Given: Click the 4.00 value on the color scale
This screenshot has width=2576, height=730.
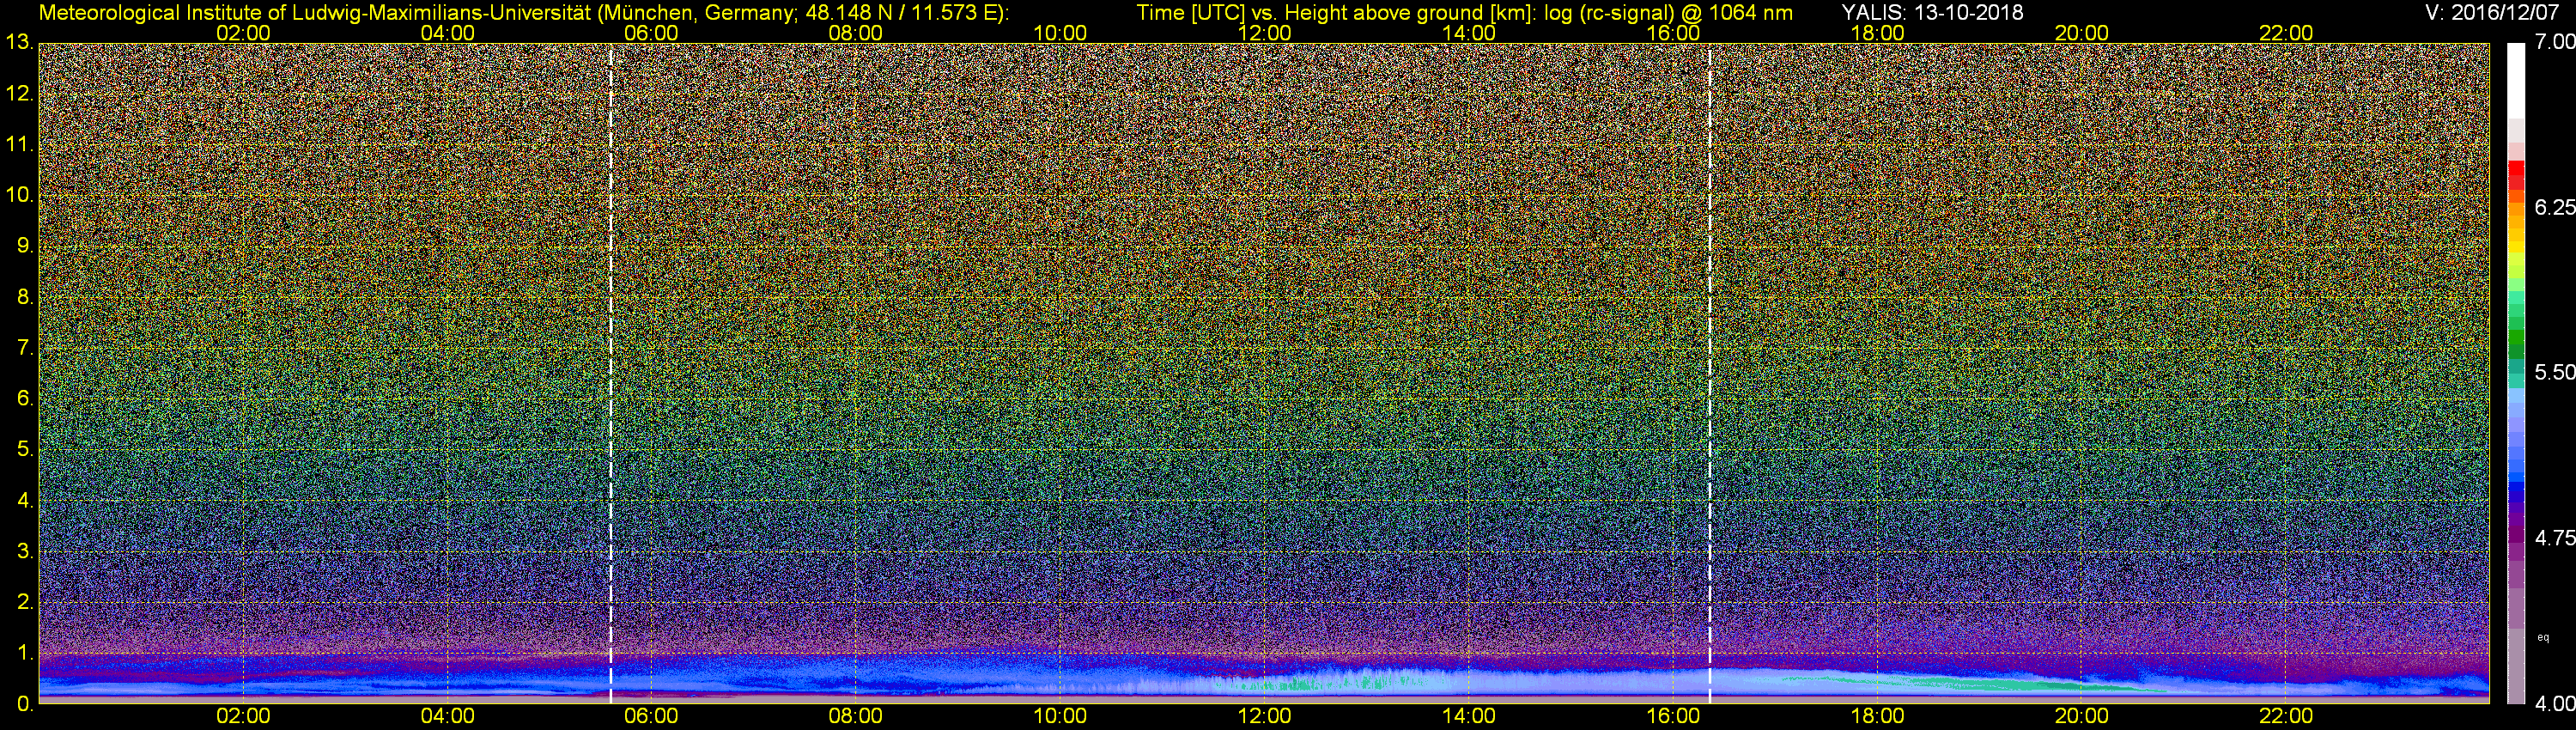Looking at the screenshot, I should pos(2555,704).
